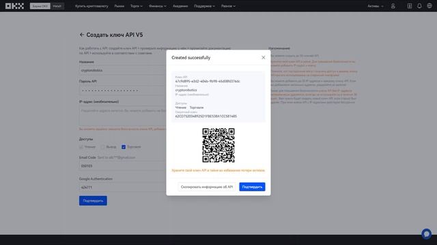The image size is (437, 245).
Task: Expand the Торги dropdown menu
Action: coord(137,6)
